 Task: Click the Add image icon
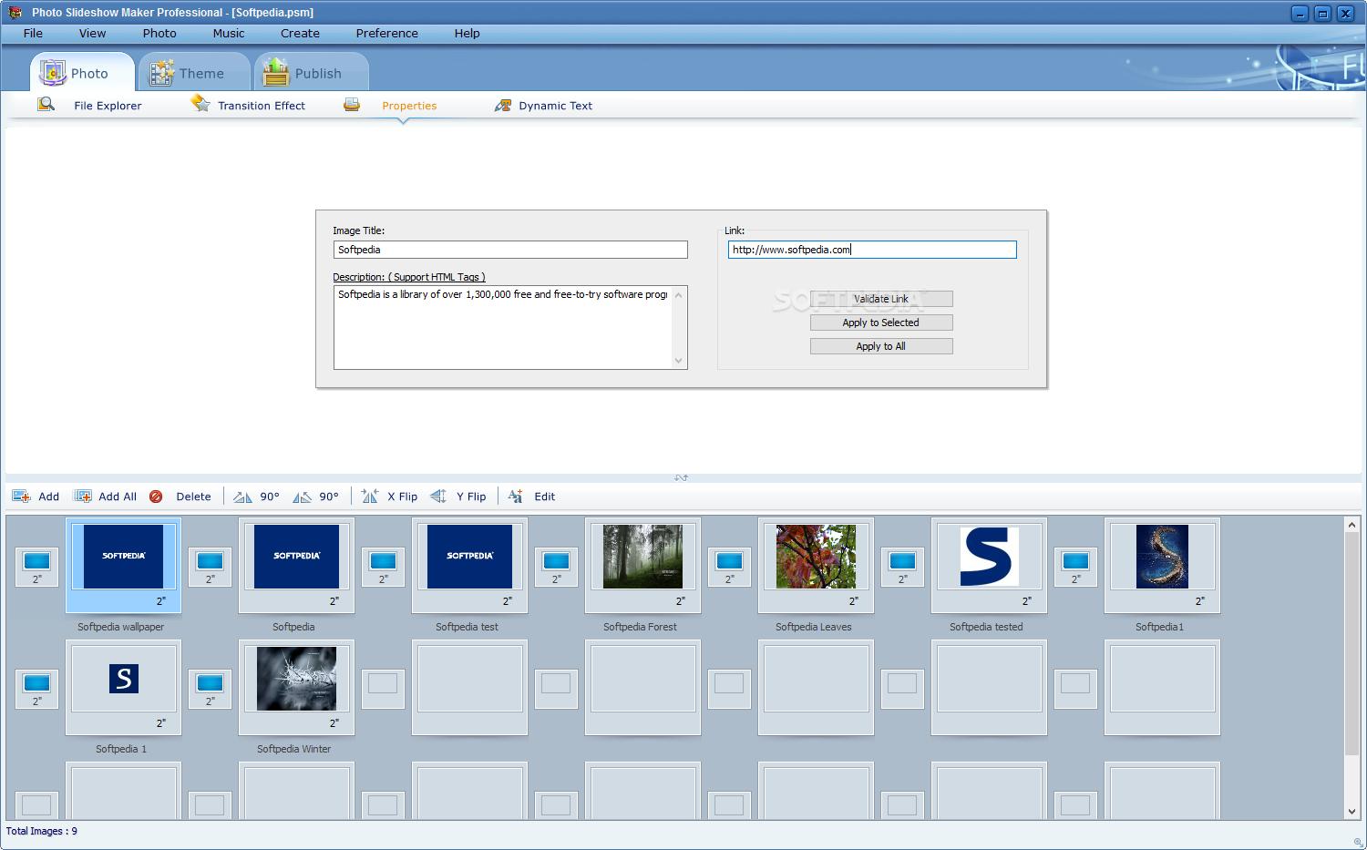tap(21, 497)
